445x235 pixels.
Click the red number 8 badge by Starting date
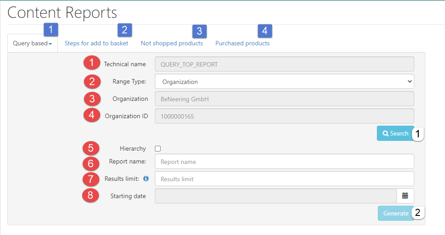pyautogui.click(x=91, y=196)
